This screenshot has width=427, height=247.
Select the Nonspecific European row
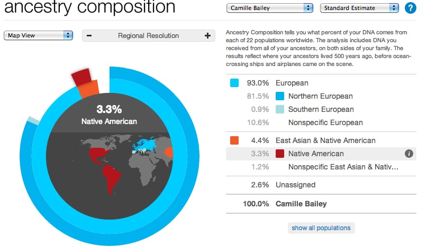point(325,122)
